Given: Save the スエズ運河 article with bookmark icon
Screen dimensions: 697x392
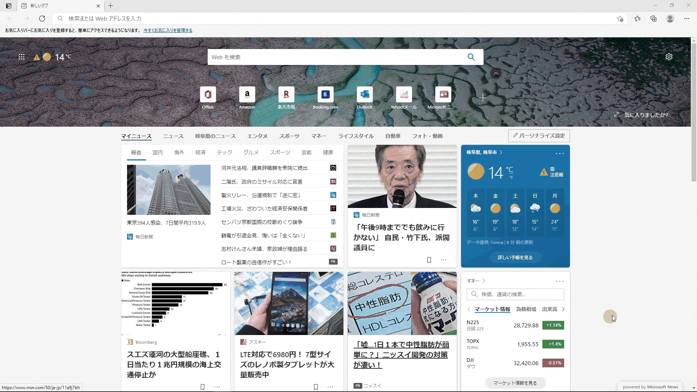Looking at the screenshot, I should (x=202, y=387).
